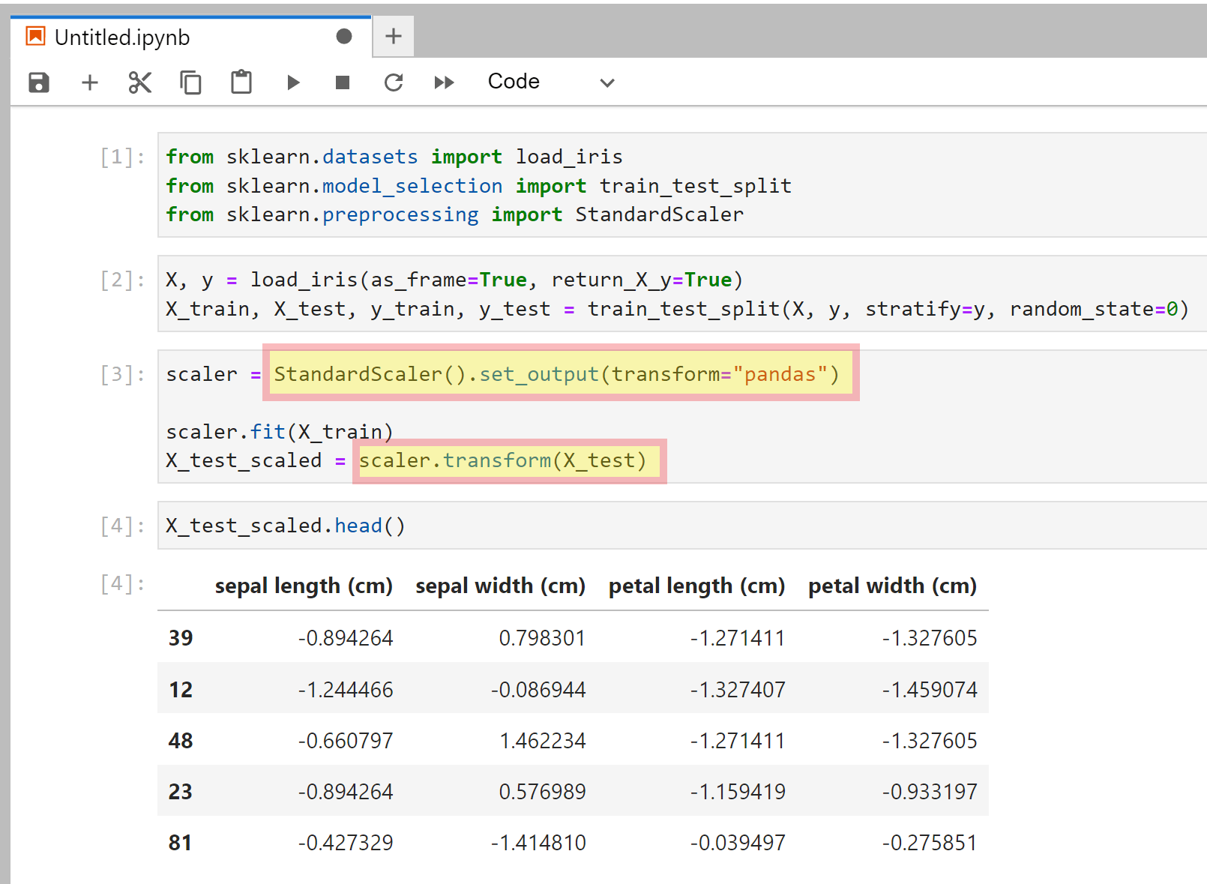1207x884 pixels.
Task: Save the Untitled.ipynb notebook
Action: coord(38,82)
